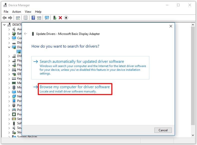Click the Display adapters category icon

point(14,47)
